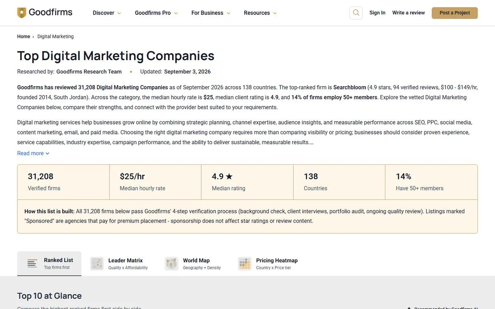Click the 138 Countries stat
The width and height of the screenshot is (495, 309).
tap(339, 182)
